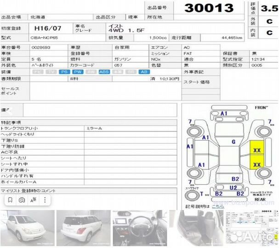Select the 1,500cc displacement value
This screenshot has width=279, height=248.
pyautogui.click(x=158, y=38)
